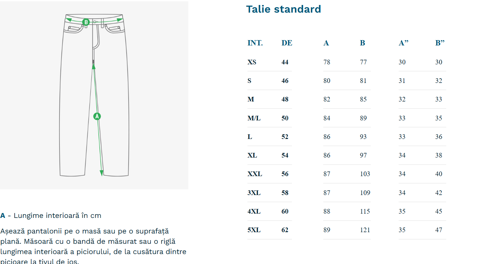Viewport: 487px width, 264px height.
Task: Click the green A marker on the pant leg
Action: tap(97, 116)
